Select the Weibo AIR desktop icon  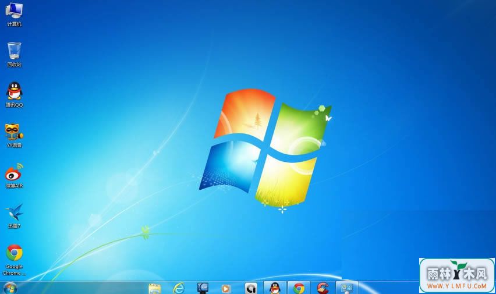14,176
